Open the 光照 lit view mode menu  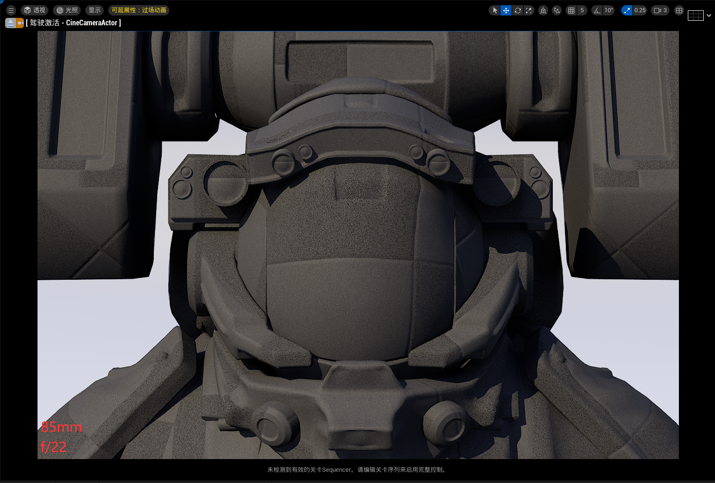click(x=67, y=10)
